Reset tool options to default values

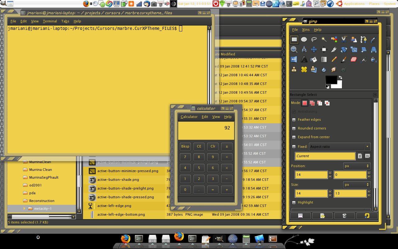367,215
